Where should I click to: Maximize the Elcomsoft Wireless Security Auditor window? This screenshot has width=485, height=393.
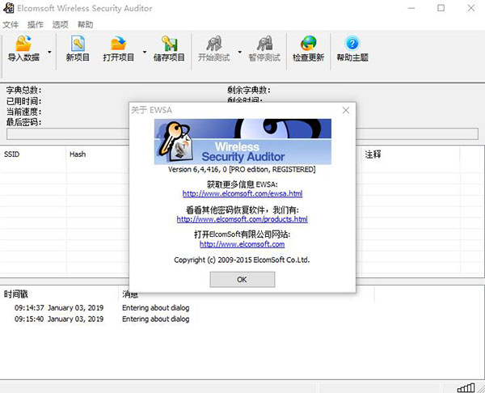pyautogui.click(x=441, y=8)
